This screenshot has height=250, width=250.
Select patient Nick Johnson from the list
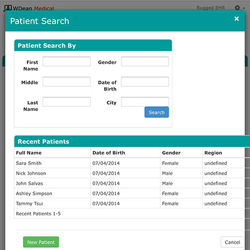click(x=129, y=173)
